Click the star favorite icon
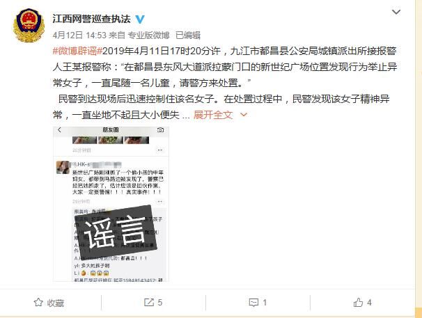 pyautogui.click(x=38, y=303)
